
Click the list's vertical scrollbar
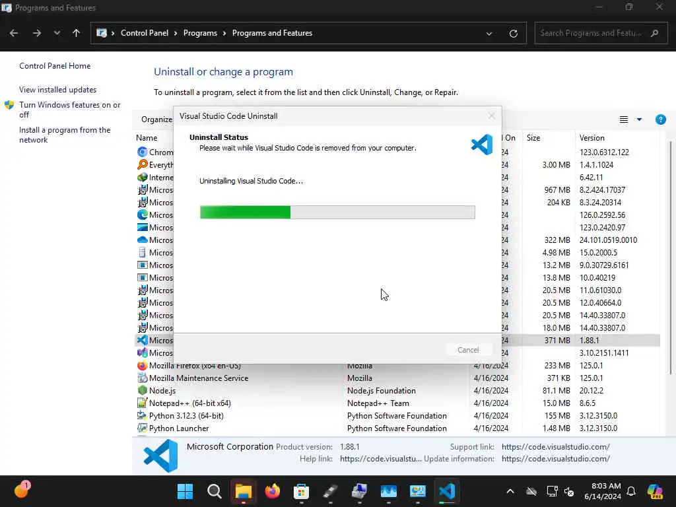coord(671,259)
